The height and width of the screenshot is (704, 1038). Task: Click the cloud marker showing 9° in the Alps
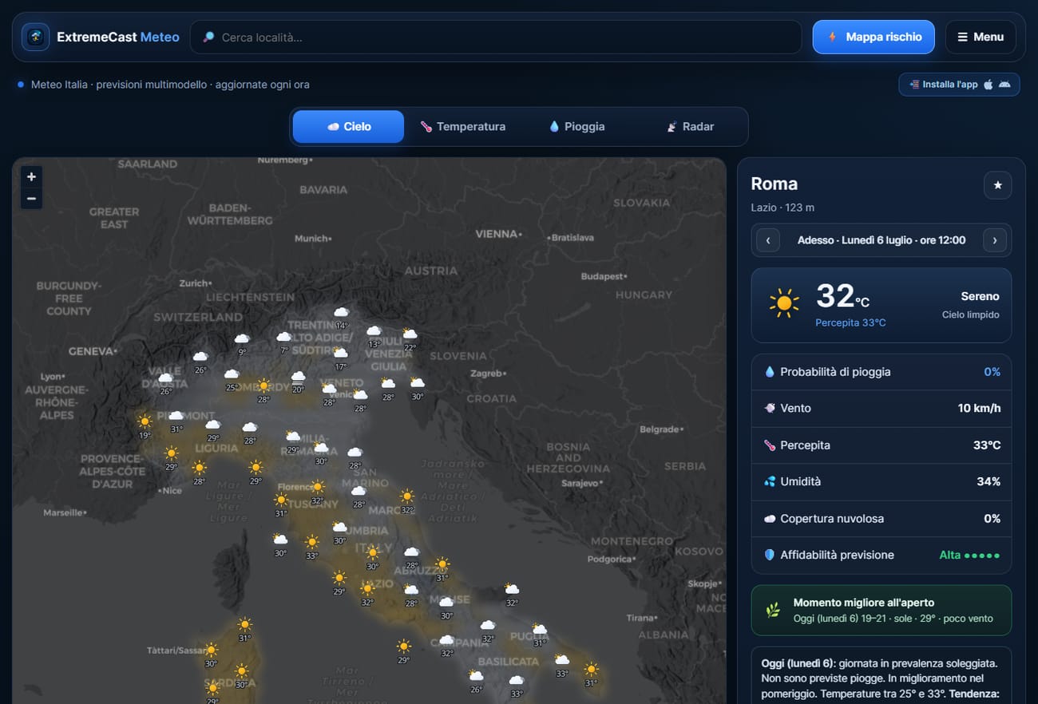point(242,342)
